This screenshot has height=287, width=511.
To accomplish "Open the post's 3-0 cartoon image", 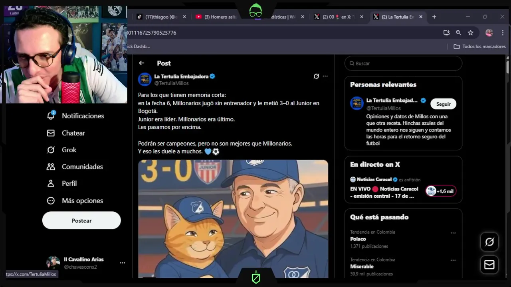I will pos(233,219).
